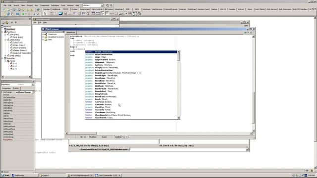This screenshot has width=317, height=178.
Task: Open the Database menu
Action: 55,5
